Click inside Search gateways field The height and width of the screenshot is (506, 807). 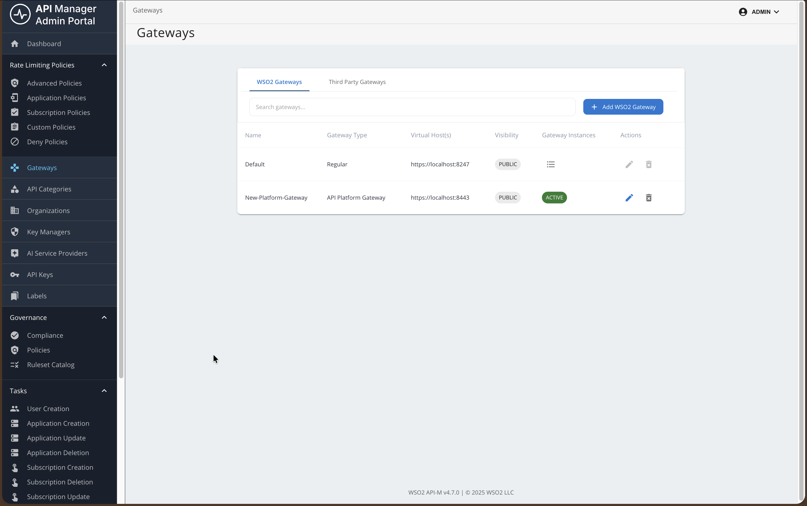coord(412,107)
